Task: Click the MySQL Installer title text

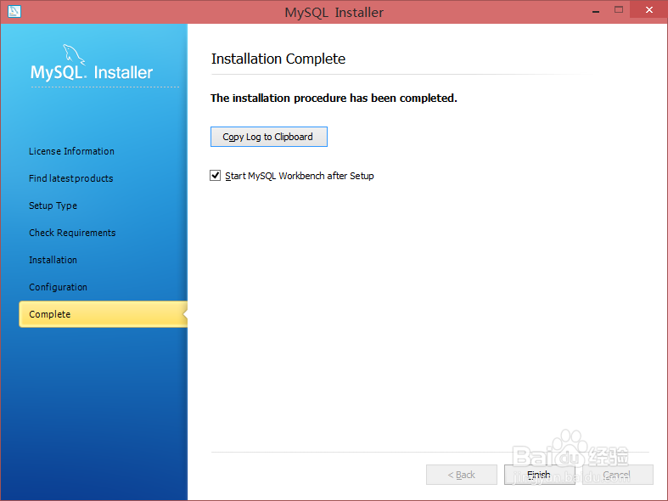Action: [x=334, y=13]
